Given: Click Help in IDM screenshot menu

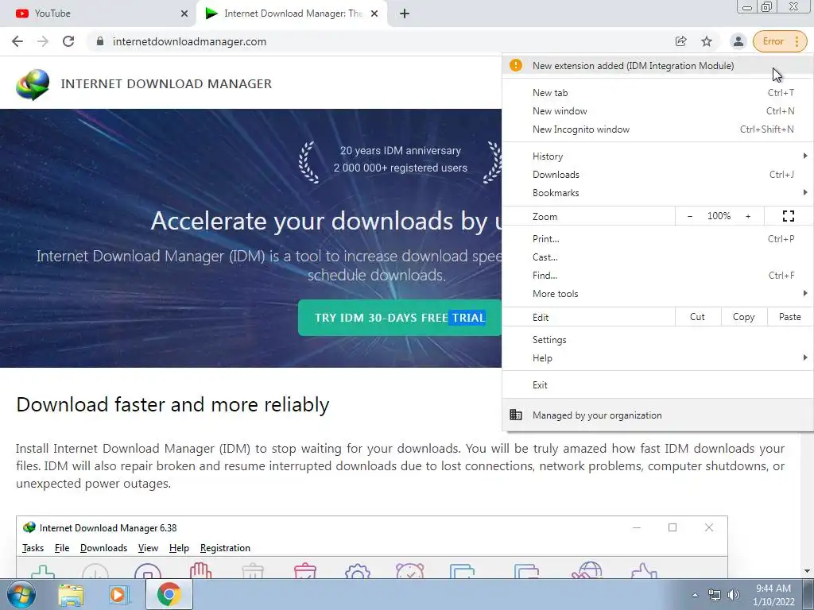Looking at the screenshot, I should click(179, 548).
